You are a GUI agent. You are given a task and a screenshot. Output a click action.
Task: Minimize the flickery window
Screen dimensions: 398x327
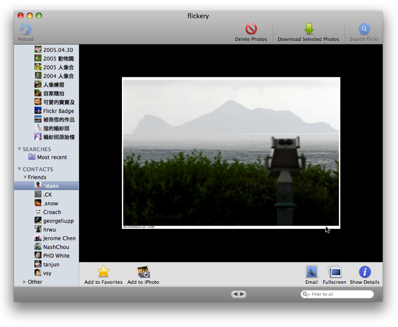30,16
